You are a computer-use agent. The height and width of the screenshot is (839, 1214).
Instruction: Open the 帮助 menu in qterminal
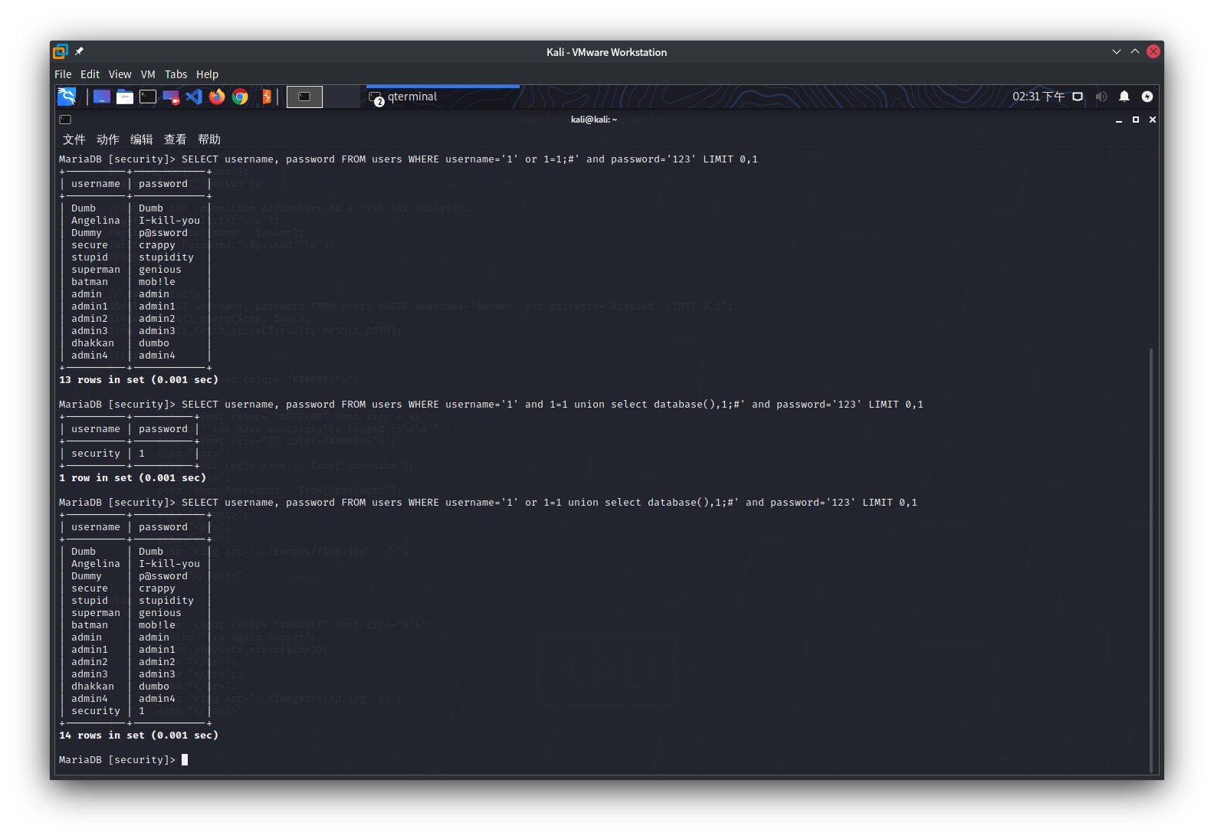coord(209,139)
